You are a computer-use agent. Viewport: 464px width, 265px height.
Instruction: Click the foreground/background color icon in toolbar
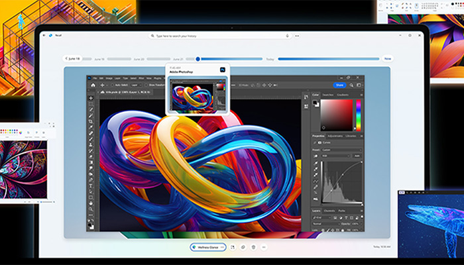tap(91, 225)
